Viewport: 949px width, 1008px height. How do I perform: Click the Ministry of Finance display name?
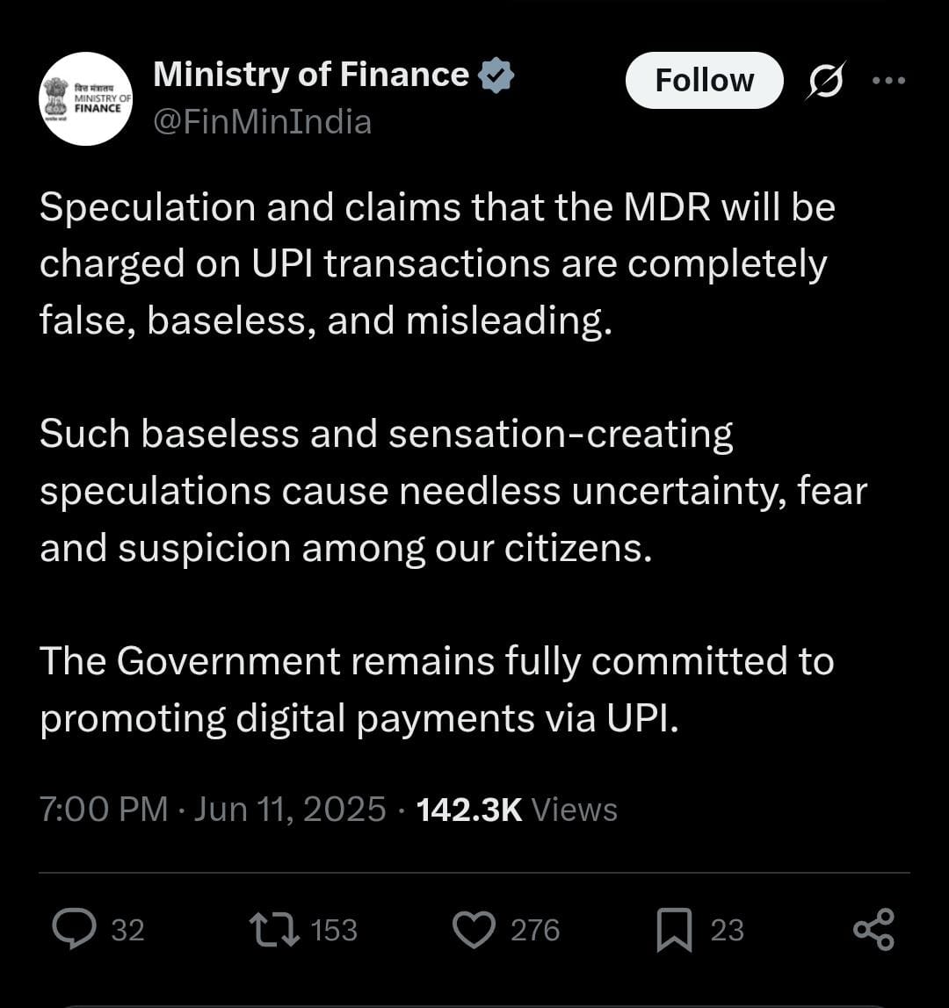(x=311, y=75)
